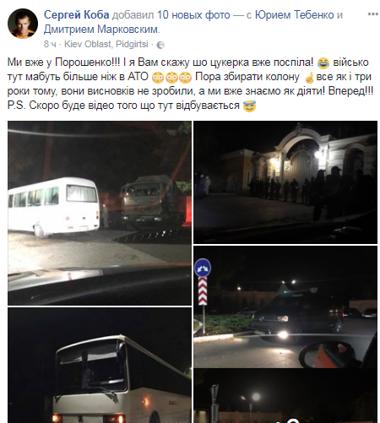Open bottom-right photo with street lamp
The image size is (380, 423).
(285, 397)
